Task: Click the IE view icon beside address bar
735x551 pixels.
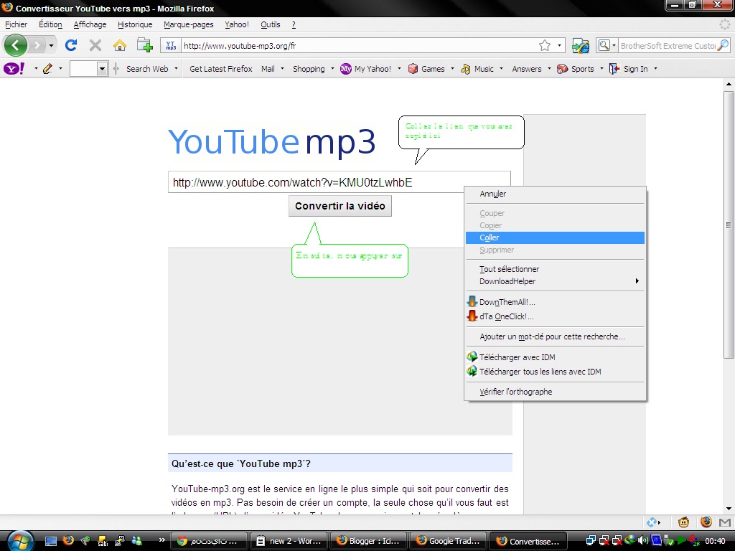Action: point(580,45)
